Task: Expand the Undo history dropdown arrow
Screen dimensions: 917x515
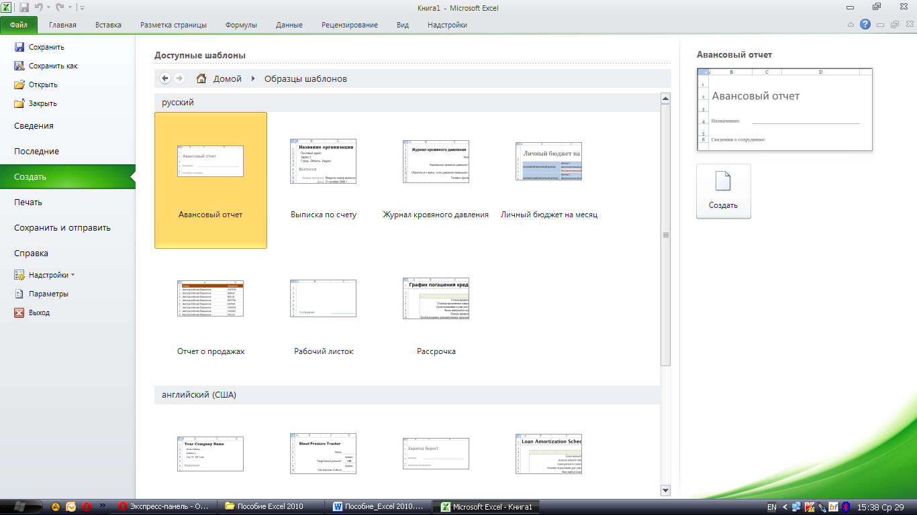Action: tap(48, 9)
